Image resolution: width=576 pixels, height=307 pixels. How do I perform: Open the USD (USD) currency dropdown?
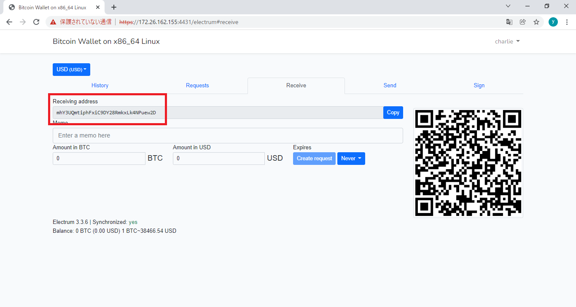(71, 69)
